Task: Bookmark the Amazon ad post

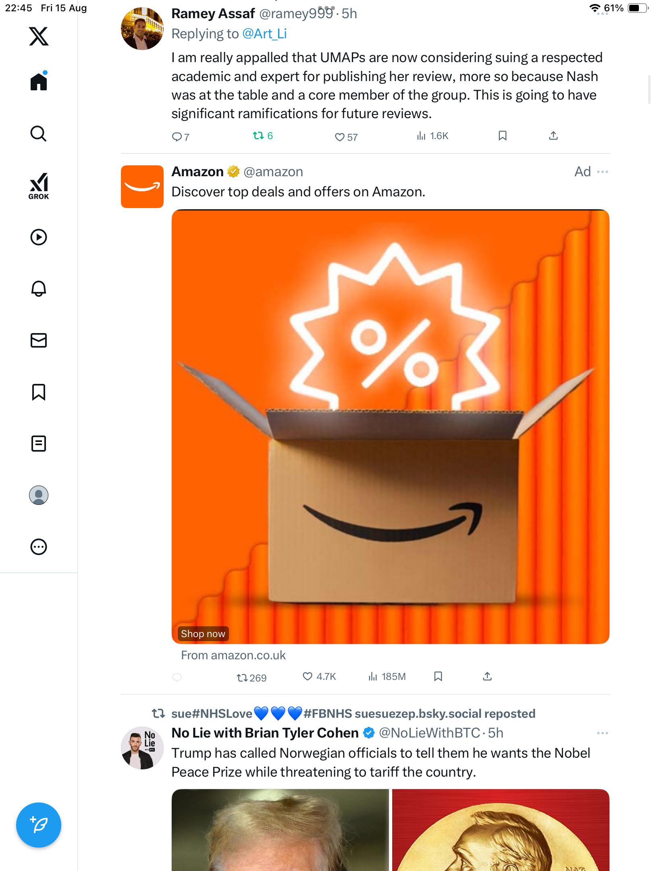Action: 438,677
